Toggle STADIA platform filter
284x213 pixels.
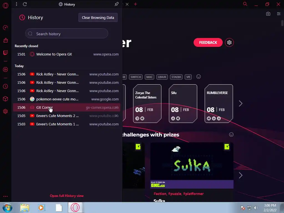point(176,77)
